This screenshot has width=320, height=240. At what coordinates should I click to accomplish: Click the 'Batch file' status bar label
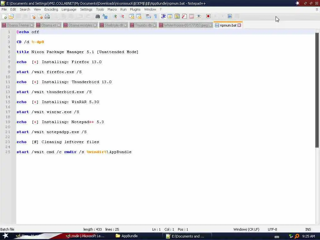tap(7, 229)
